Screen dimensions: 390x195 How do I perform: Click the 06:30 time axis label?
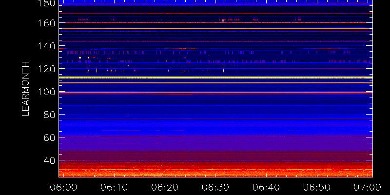(x=215, y=187)
